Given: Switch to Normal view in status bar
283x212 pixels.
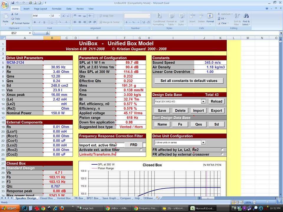Looking at the screenshot, I should tap(233, 202).
